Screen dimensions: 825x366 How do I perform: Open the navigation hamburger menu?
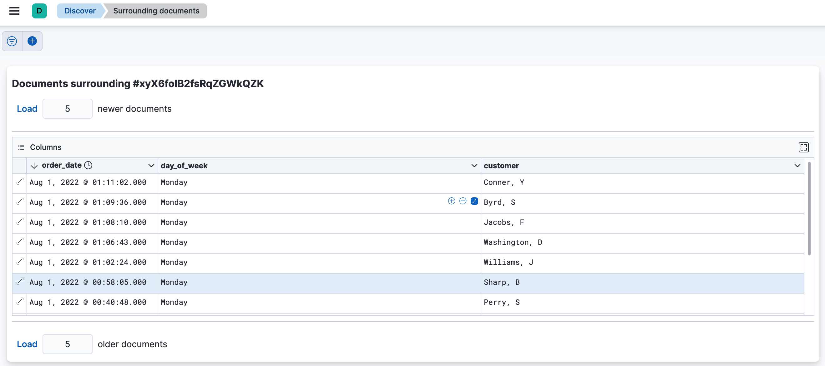tap(14, 11)
